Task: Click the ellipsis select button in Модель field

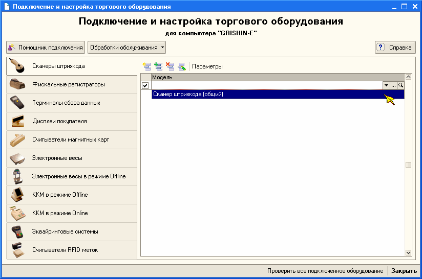Action: [393, 85]
